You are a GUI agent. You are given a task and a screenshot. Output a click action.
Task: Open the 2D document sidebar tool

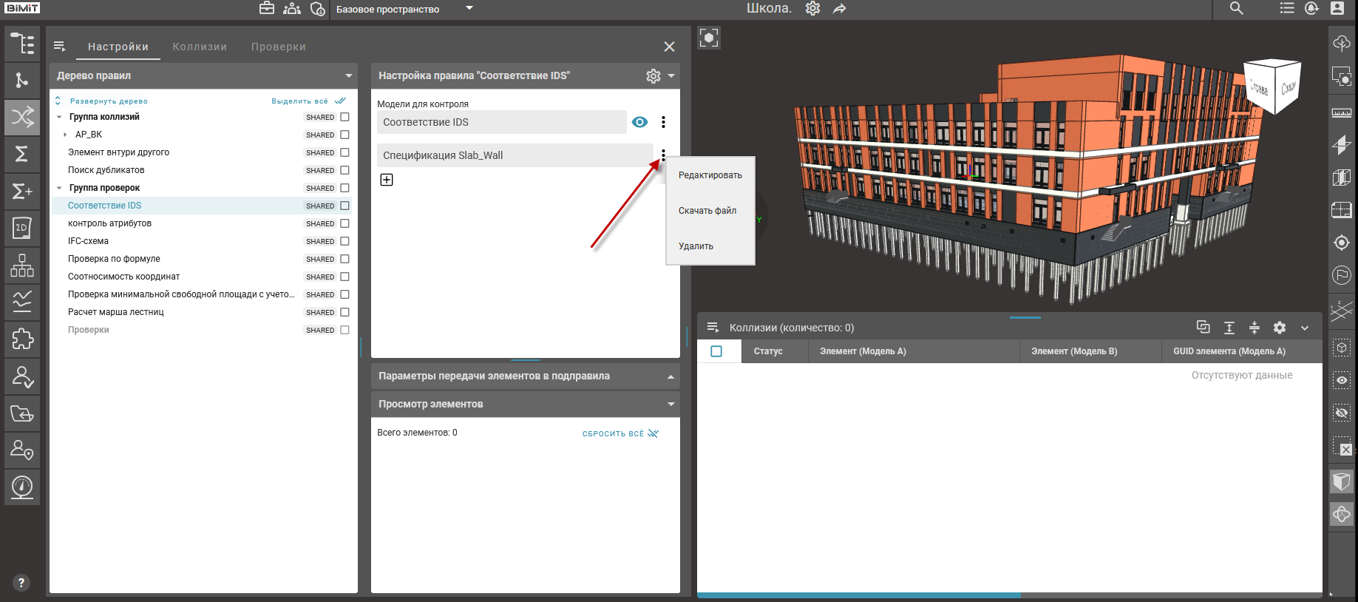[22, 228]
